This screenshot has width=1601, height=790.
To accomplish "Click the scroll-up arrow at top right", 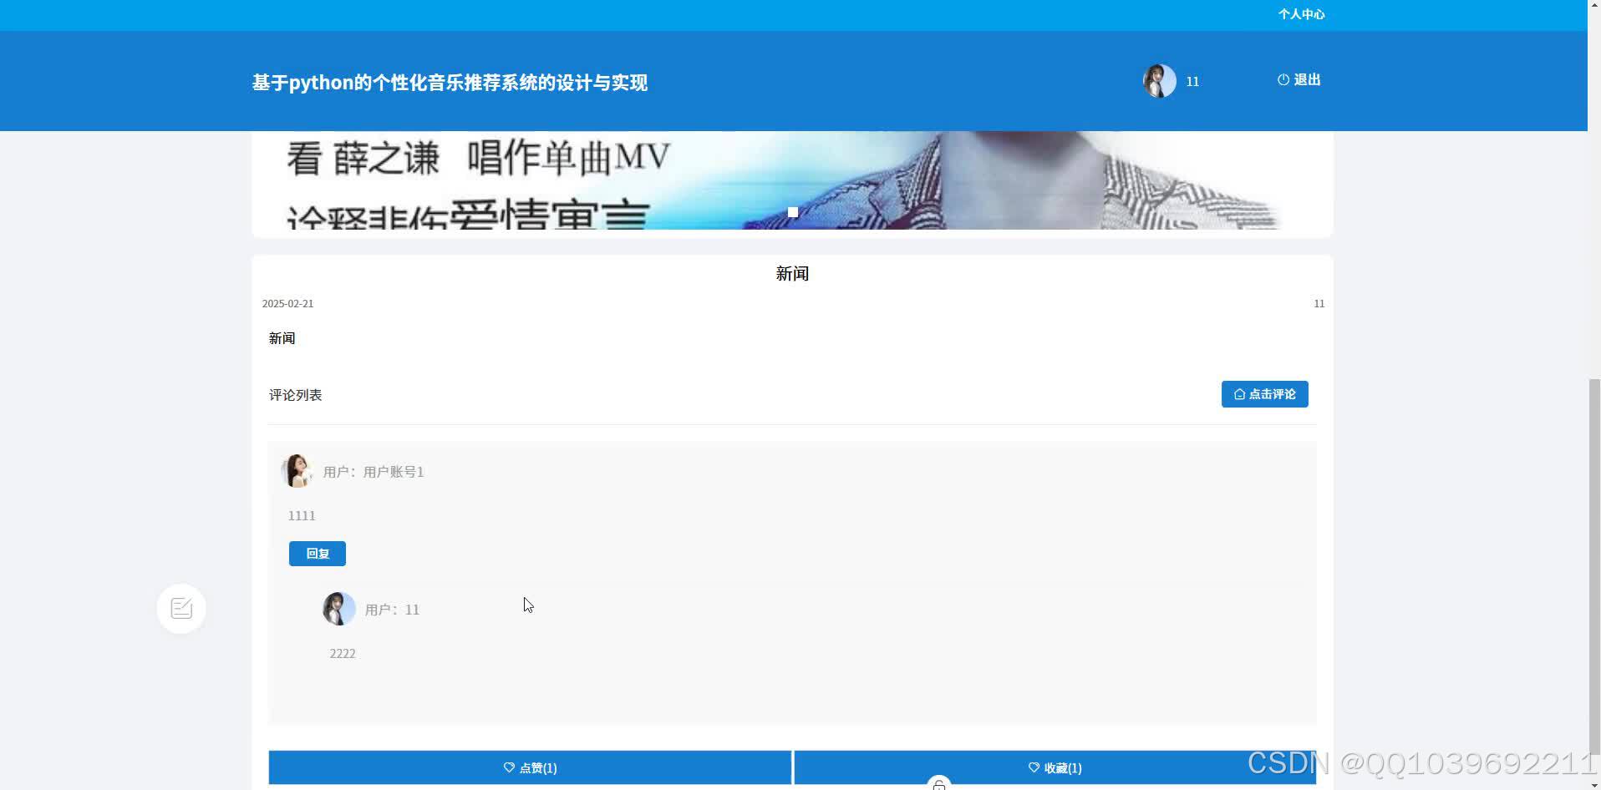I will coord(1593,5).
